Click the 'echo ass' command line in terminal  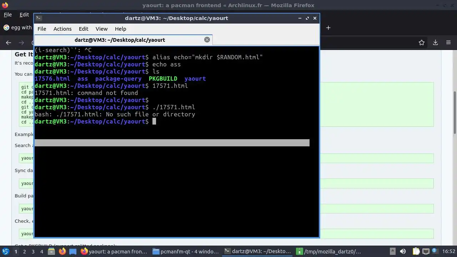pos(108,64)
